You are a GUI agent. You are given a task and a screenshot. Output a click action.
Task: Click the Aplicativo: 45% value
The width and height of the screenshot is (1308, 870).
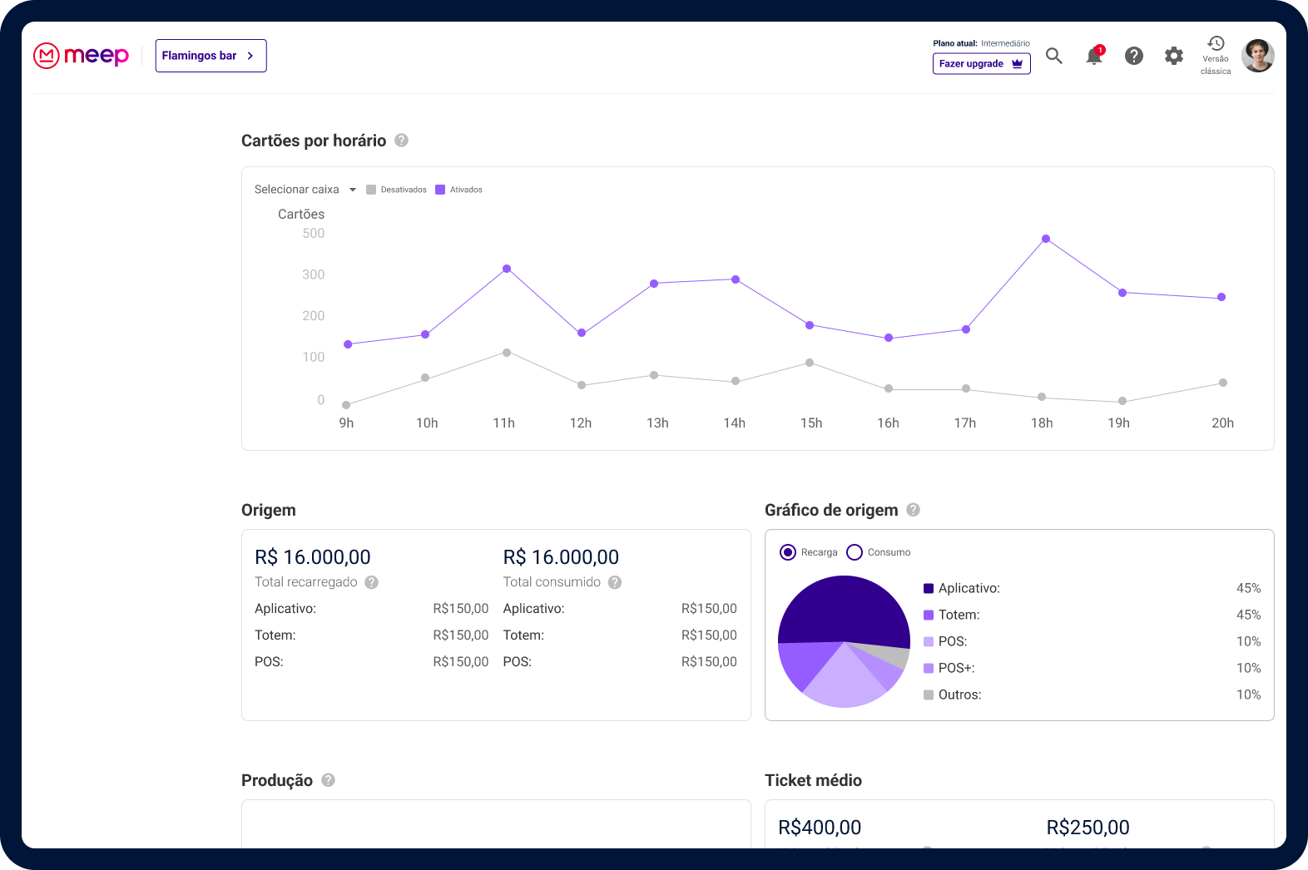[x=1248, y=588]
